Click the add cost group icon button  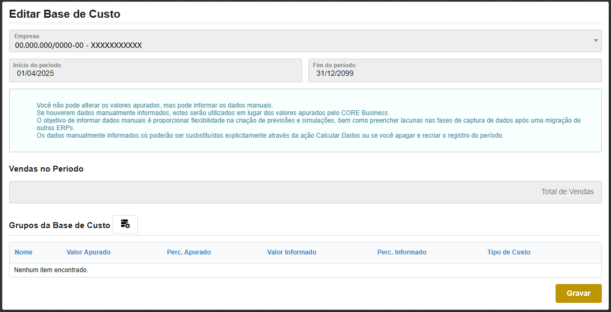pos(125,224)
